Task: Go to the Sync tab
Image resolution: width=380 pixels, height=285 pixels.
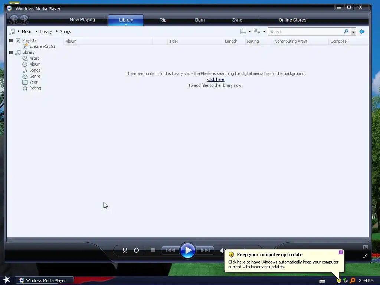Action: 237,20
